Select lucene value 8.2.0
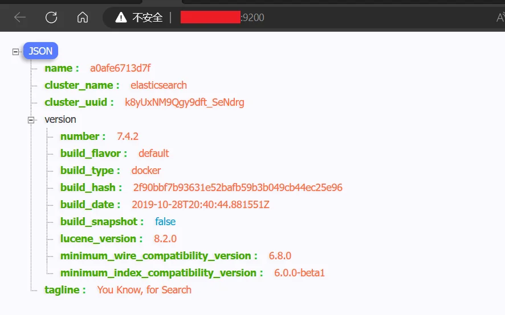Image resolution: width=505 pixels, height=315 pixels. point(165,238)
